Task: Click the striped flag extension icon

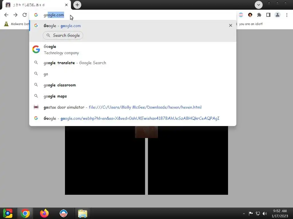Action: point(241,15)
